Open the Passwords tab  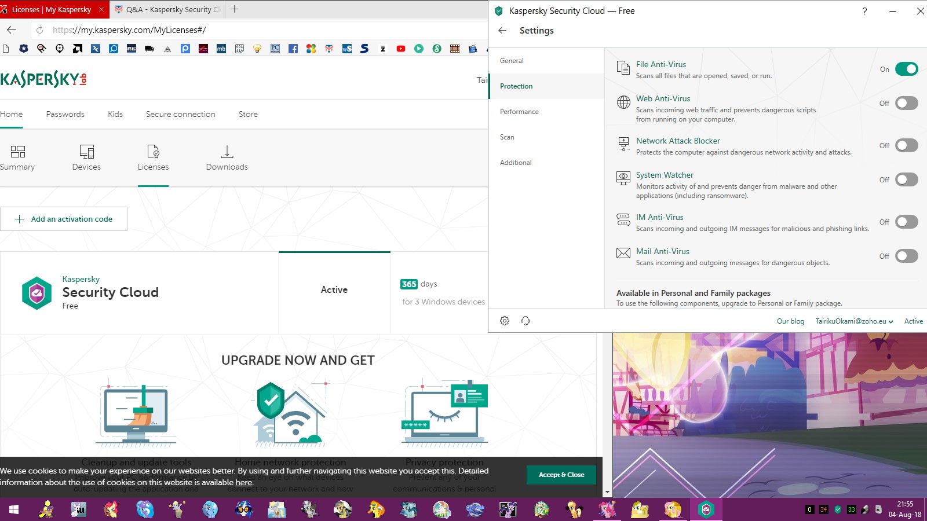(65, 114)
